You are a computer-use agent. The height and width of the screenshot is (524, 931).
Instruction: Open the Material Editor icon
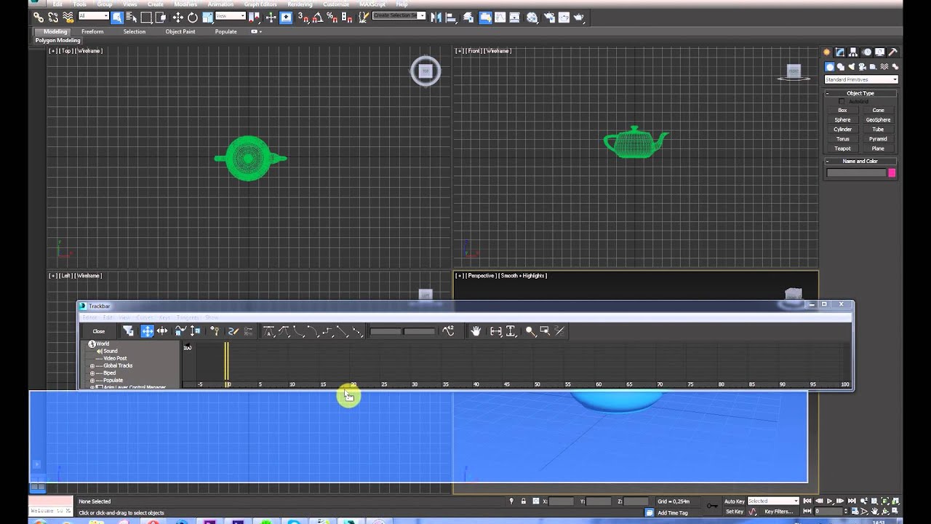532,17
